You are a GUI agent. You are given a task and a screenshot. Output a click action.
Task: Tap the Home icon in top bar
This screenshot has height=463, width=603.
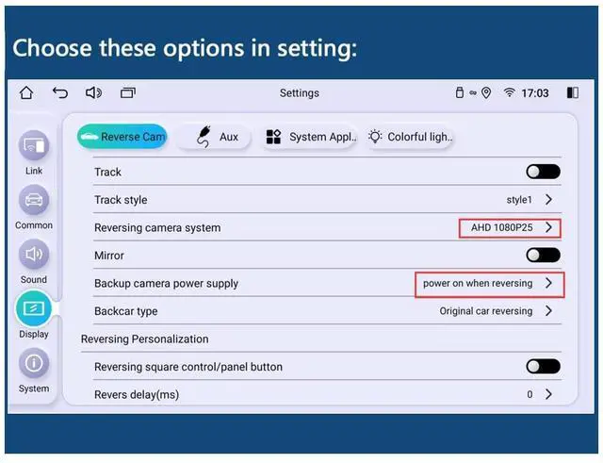26,93
